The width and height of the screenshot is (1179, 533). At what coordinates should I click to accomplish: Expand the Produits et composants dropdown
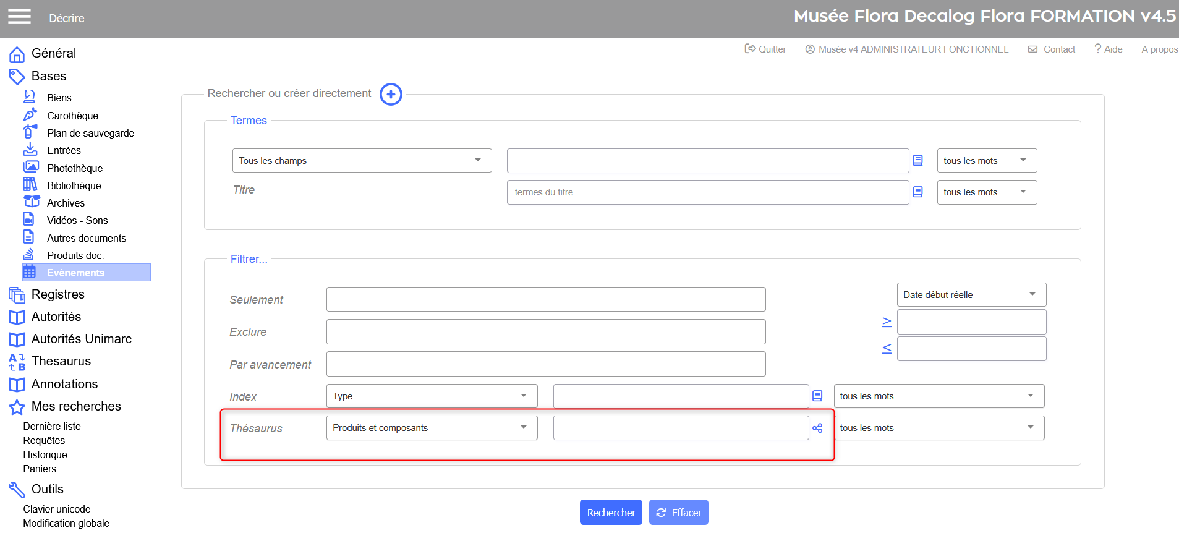[x=432, y=428]
